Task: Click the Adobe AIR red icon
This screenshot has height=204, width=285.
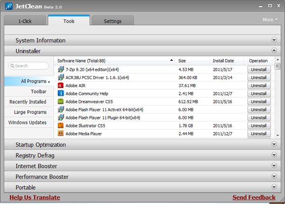Action: (x=61, y=85)
